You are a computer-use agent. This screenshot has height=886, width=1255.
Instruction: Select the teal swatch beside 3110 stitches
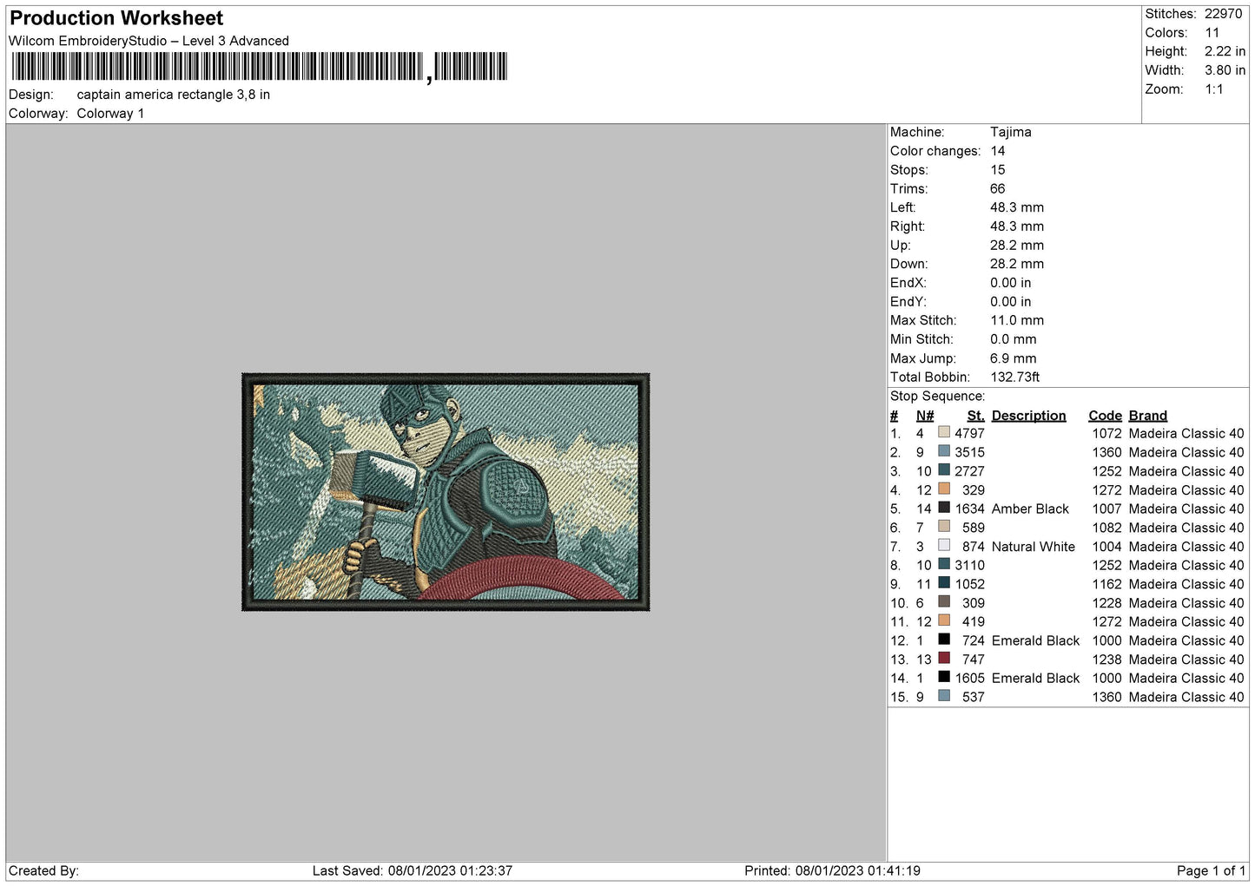tap(944, 564)
